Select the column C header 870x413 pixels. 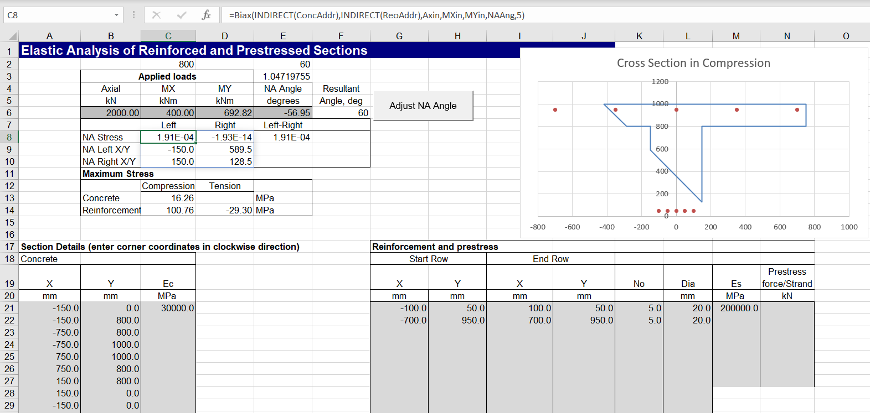click(x=168, y=36)
